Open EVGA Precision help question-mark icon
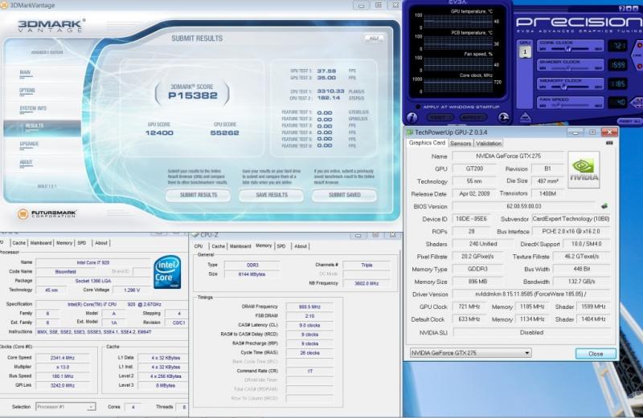Image resolution: width=643 pixels, height=418 pixels. 622,8
